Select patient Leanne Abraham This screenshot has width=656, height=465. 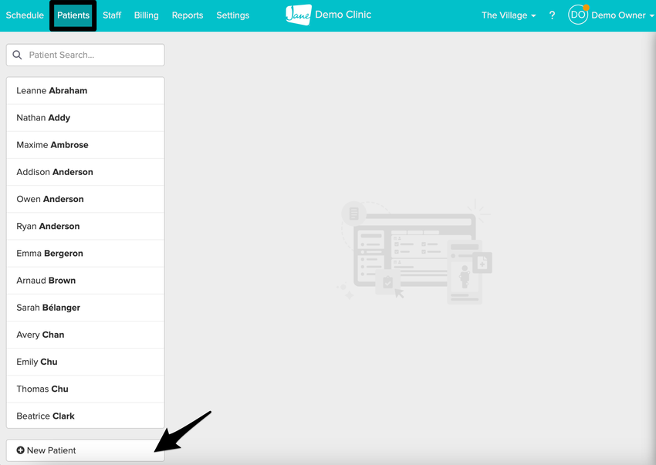[86, 91]
